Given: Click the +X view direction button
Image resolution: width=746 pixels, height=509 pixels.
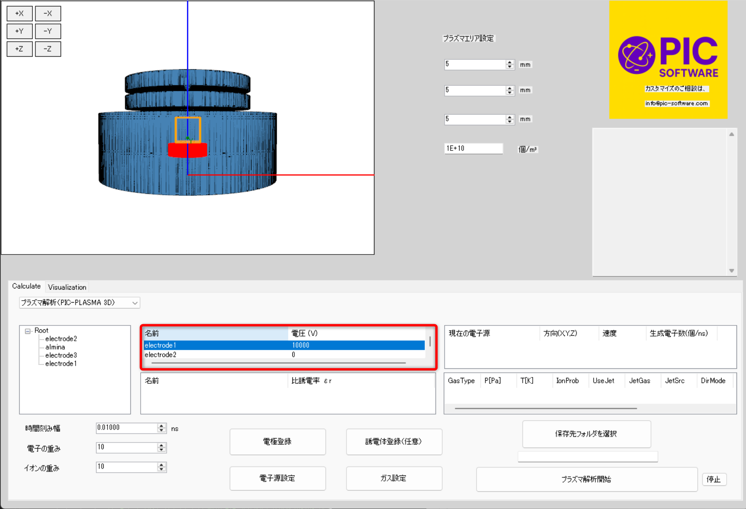Looking at the screenshot, I should pyautogui.click(x=19, y=13).
